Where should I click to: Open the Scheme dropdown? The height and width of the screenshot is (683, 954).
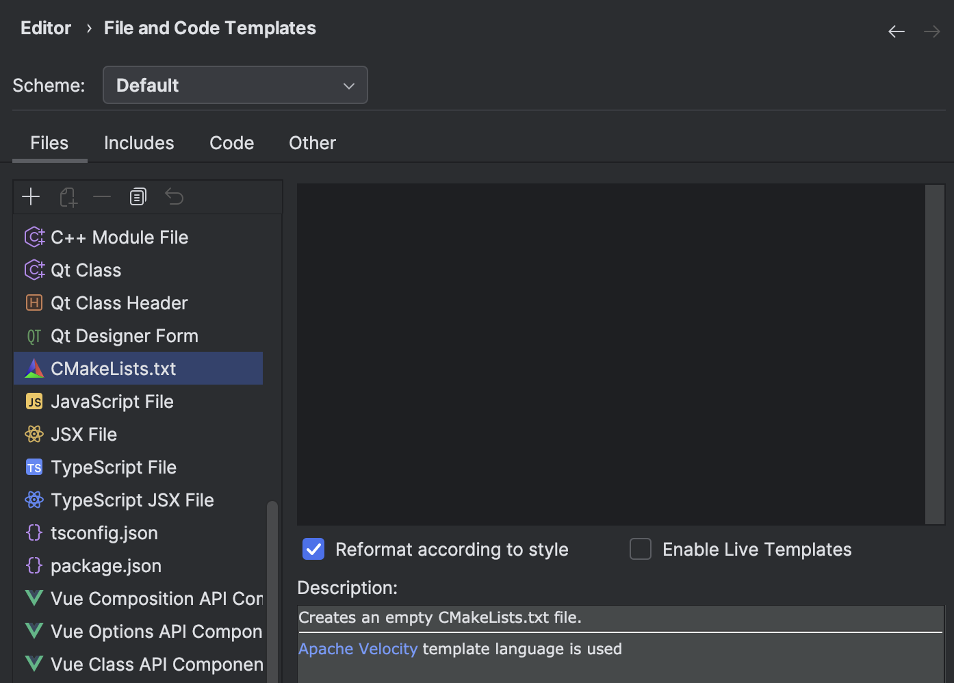click(x=235, y=85)
